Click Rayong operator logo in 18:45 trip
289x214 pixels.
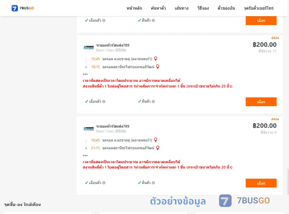[x=89, y=129]
